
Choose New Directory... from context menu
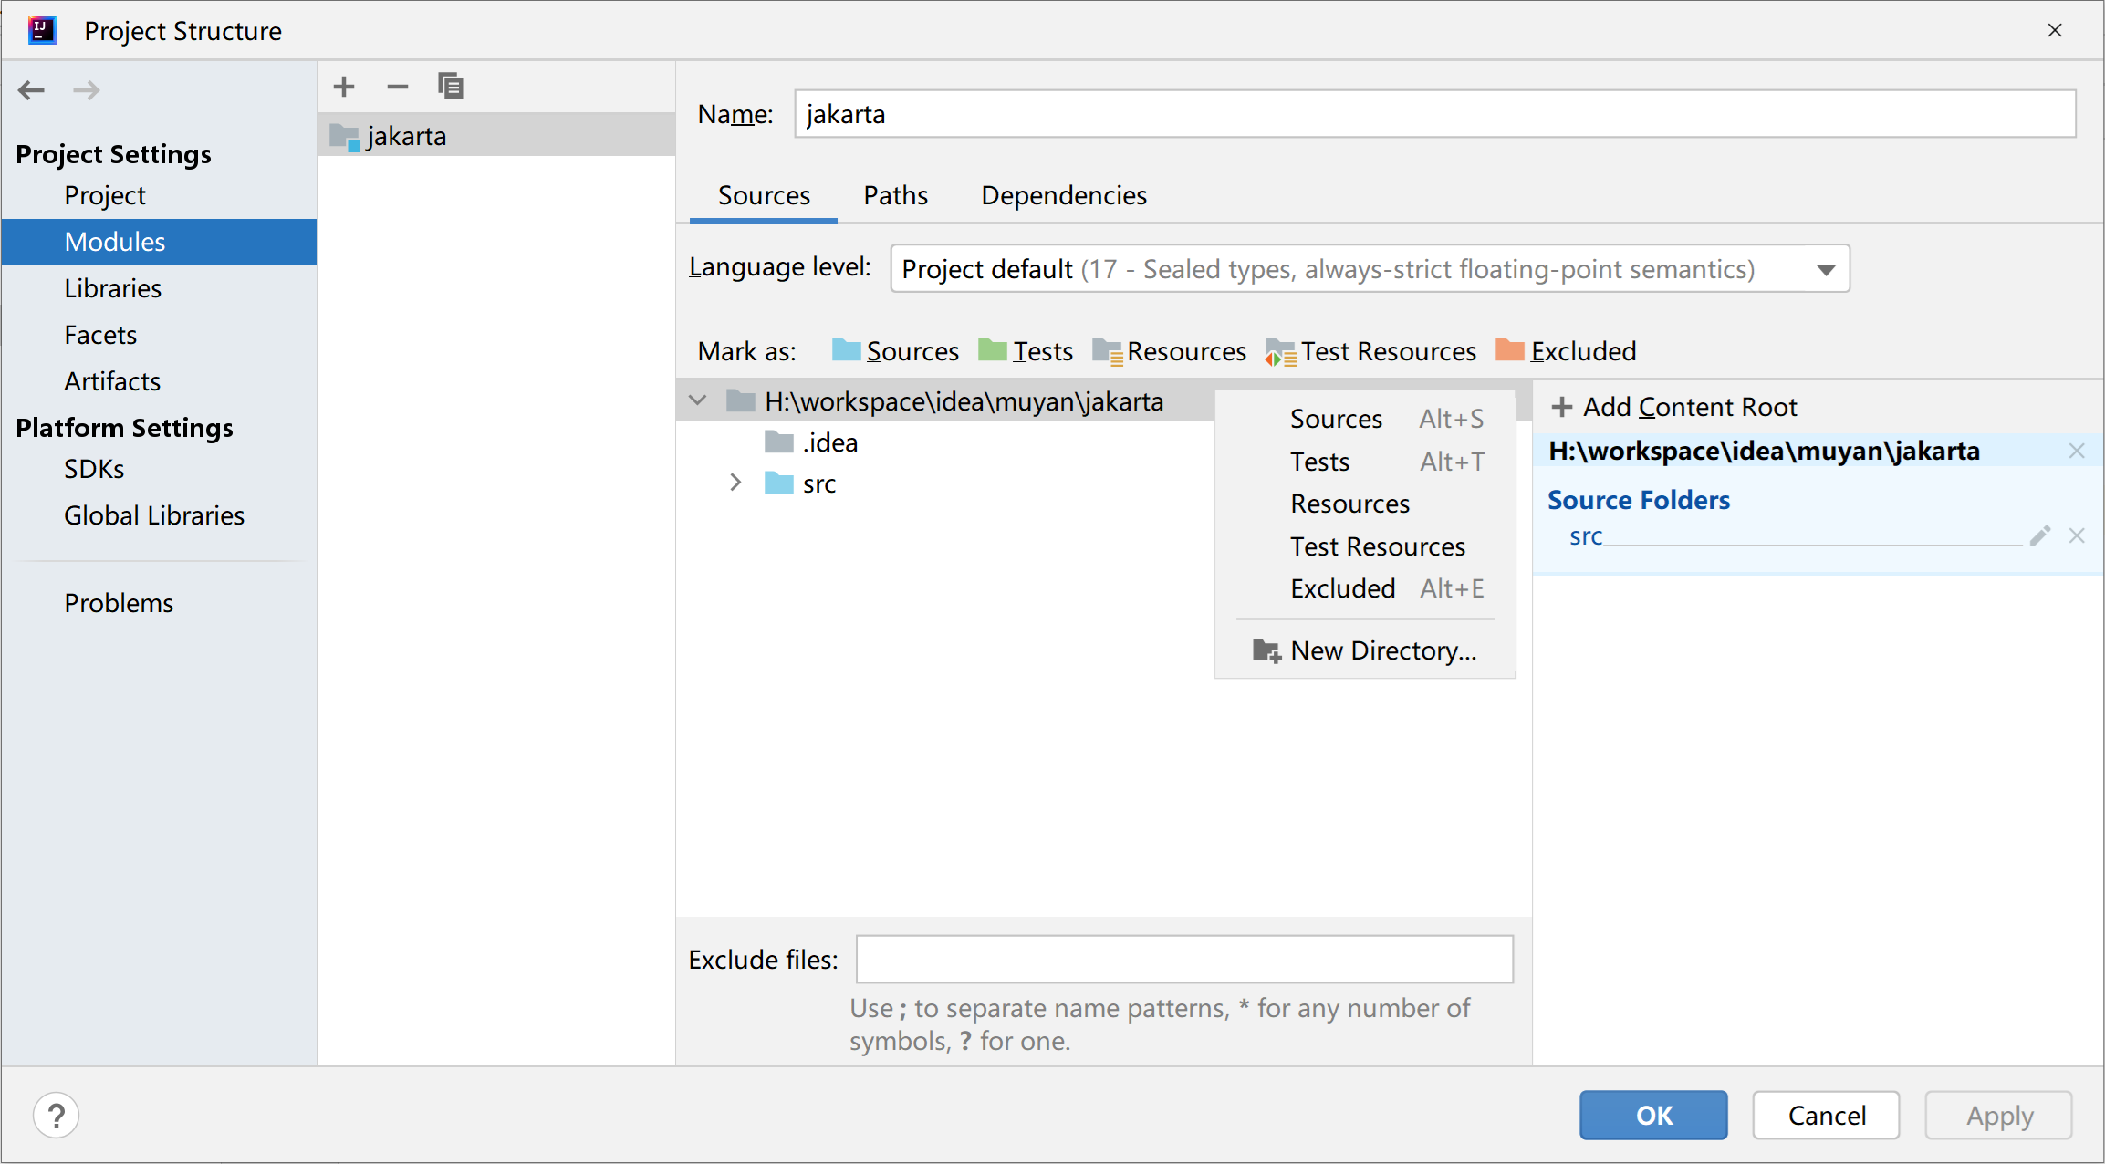1382,650
